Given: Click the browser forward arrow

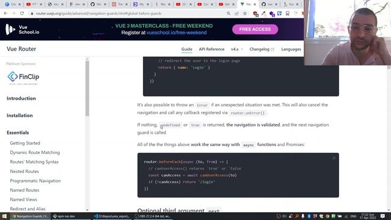Looking at the screenshot, I should click(13, 13).
